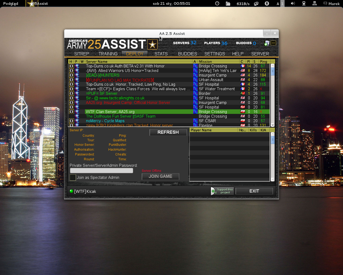Enable Join as Spectator Admin checkbox
This screenshot has height=275, width=343.
(x=73, y=178)
